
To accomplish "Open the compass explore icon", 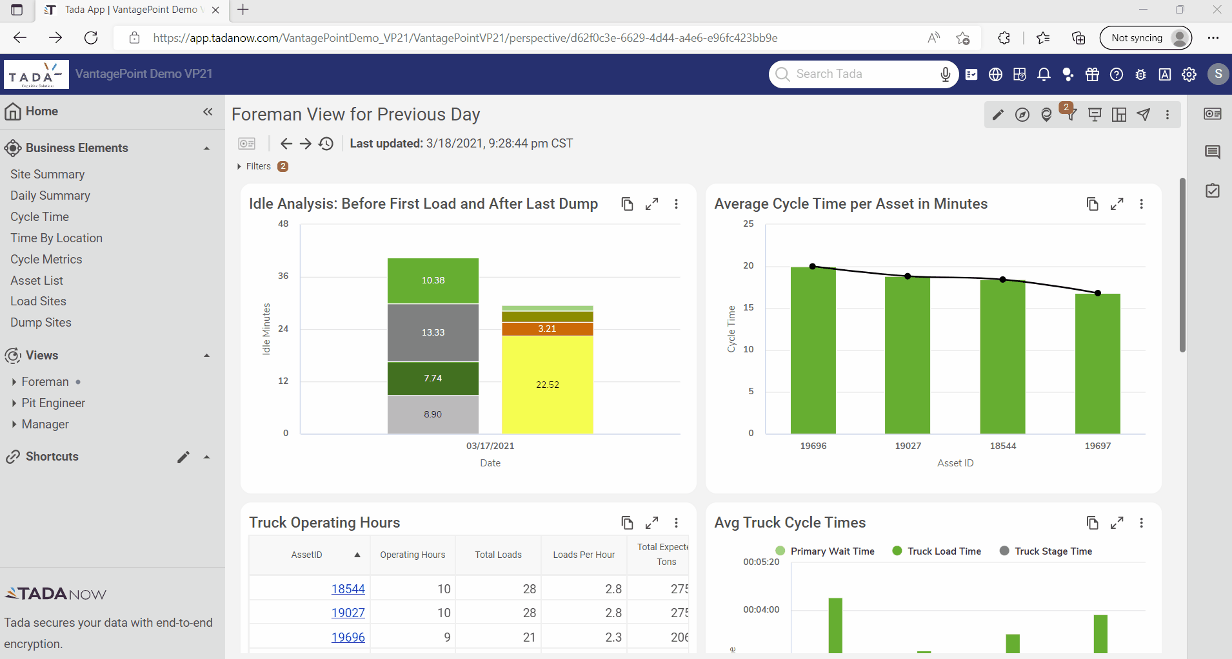I will pyautogui.click(x=1022, y=115).
